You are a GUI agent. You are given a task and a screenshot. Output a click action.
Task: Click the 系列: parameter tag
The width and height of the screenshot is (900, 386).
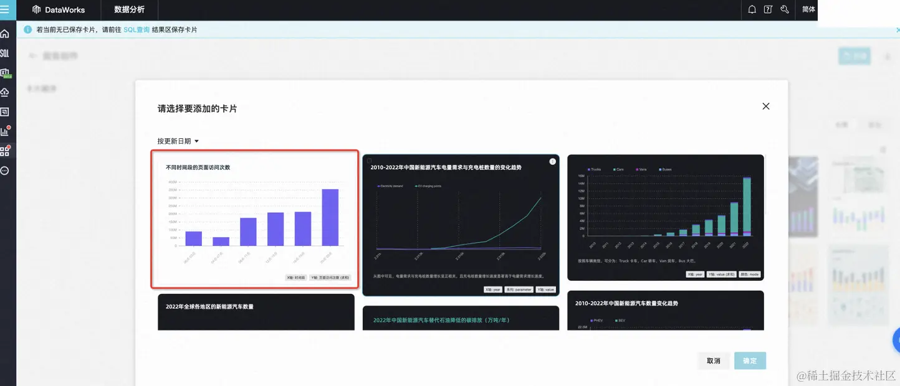519,289
